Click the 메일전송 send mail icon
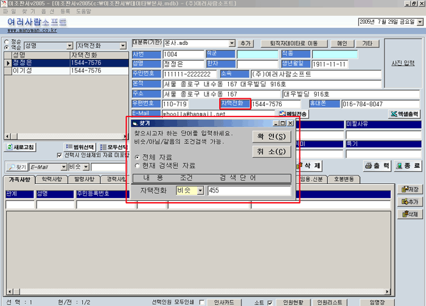The height and width of the screenshot is (306, 426). (x=293, y=114)
